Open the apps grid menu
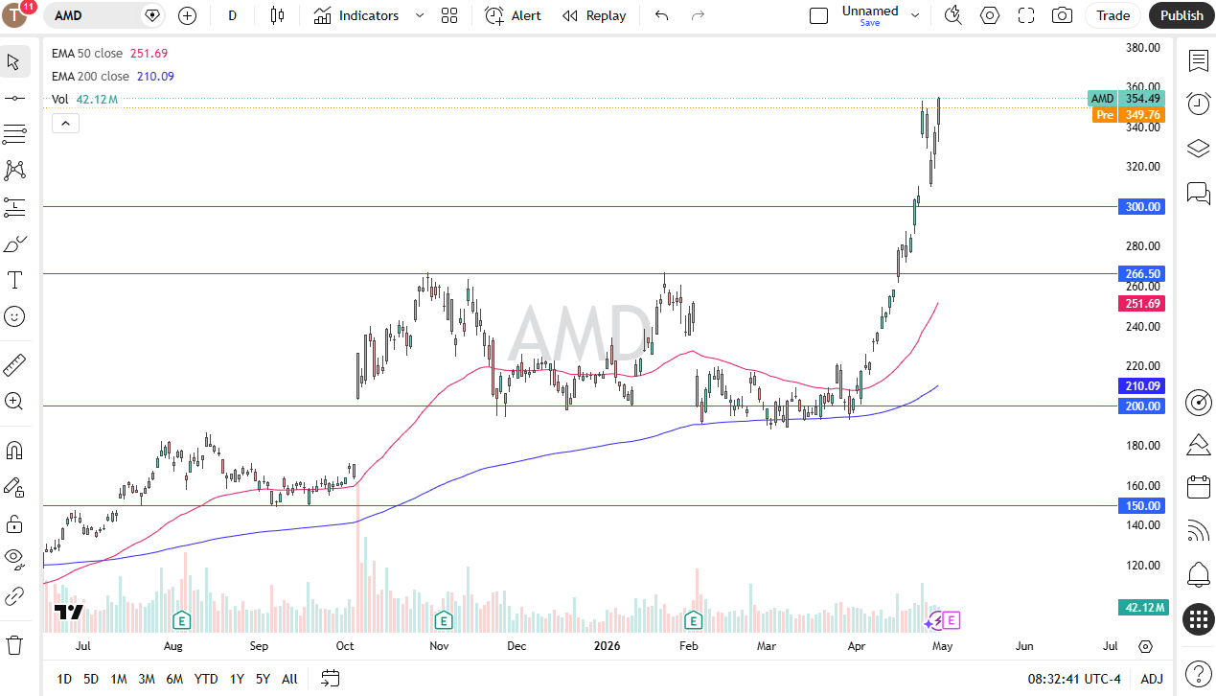Viewport: 1216px width, 696px height. tap(1198, 619)
